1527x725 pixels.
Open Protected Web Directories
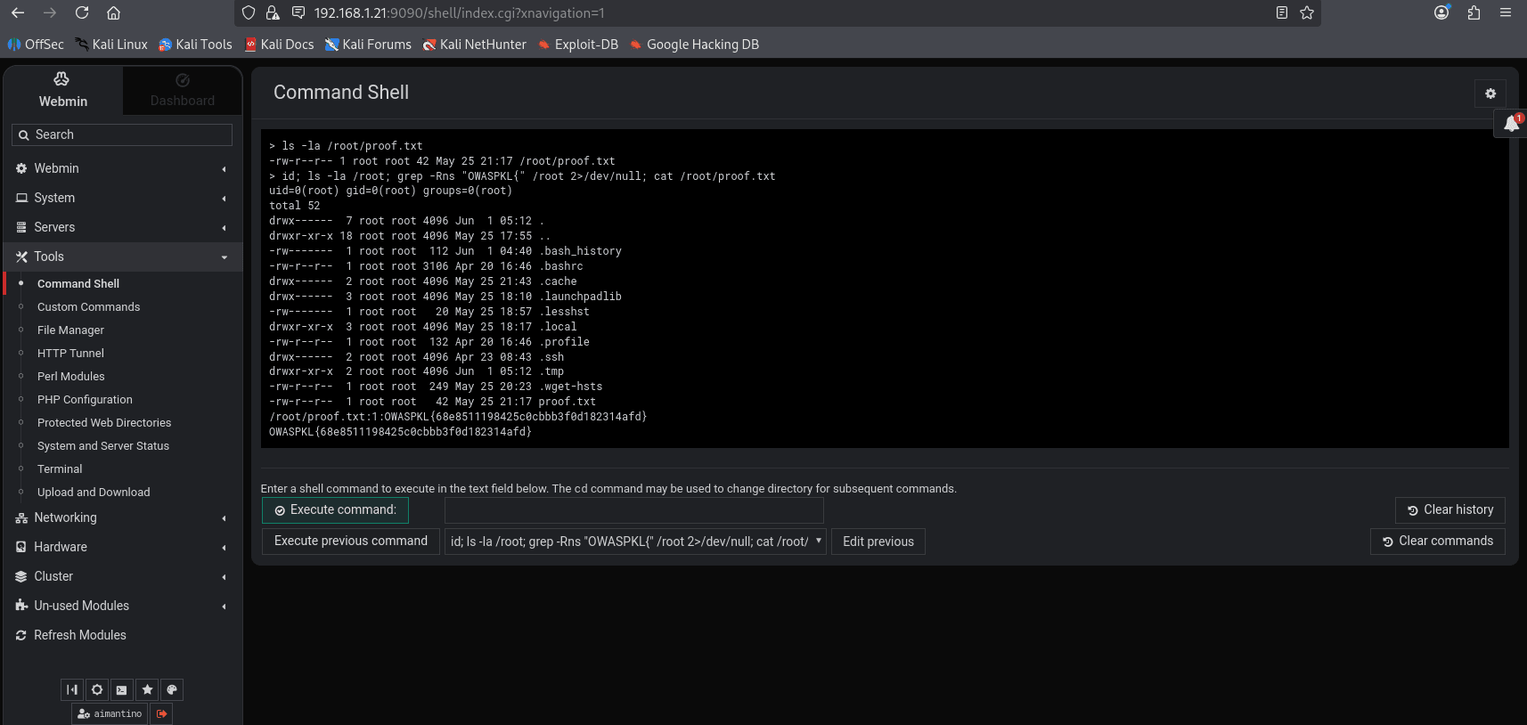[x=104, y=422]
